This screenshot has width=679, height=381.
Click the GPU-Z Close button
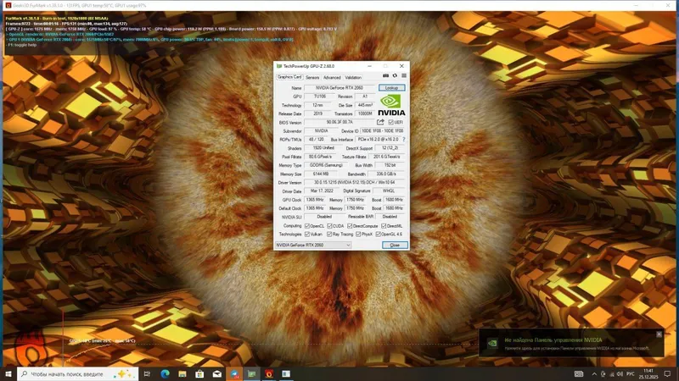click(395, 245)
